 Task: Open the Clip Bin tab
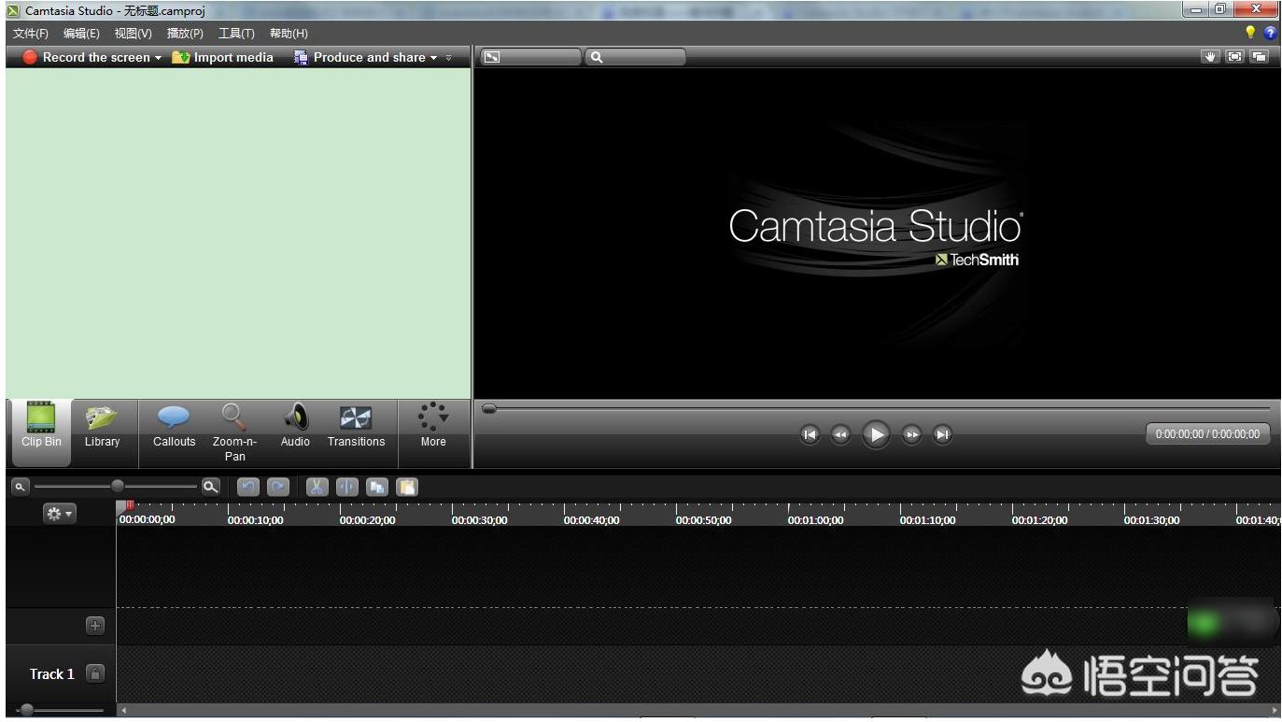click(41, 426)
